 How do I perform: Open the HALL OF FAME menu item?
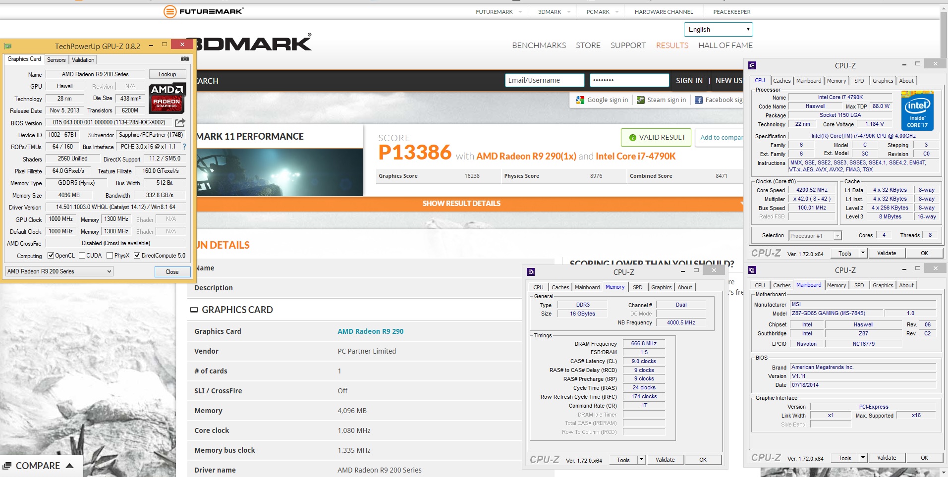(725, 45)
